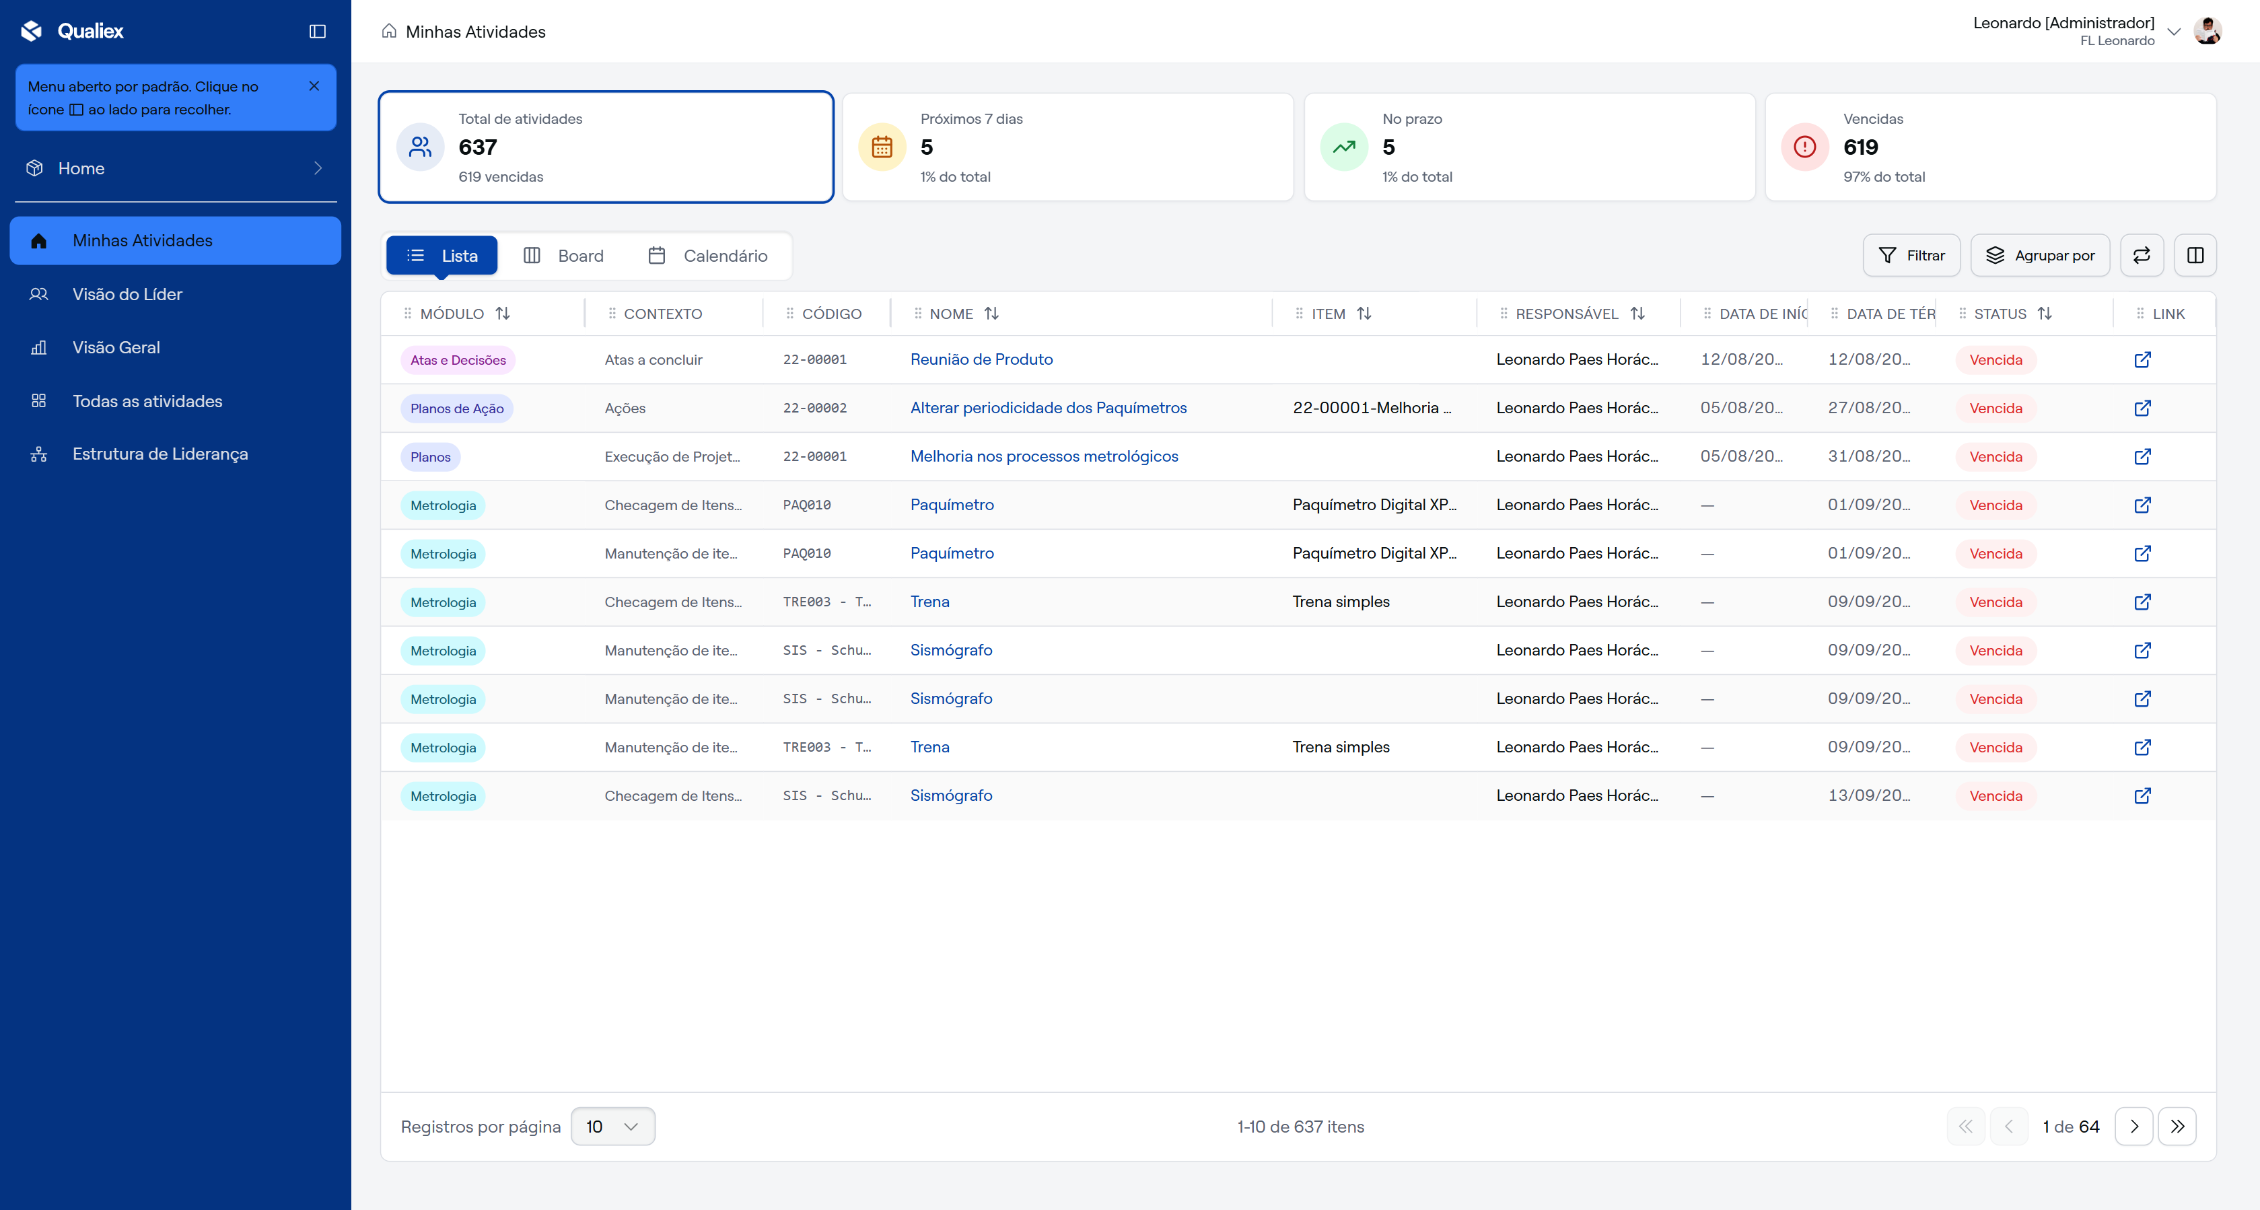This screenshot has width=2260, height=1210.
Task: Sort by the STATUS column
Action: (x=2045, y=313)
